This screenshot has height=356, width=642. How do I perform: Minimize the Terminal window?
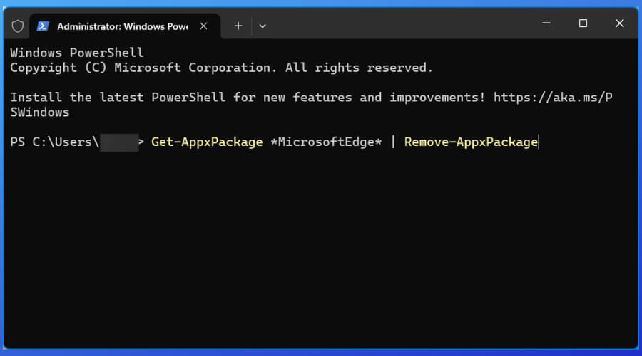546,23
